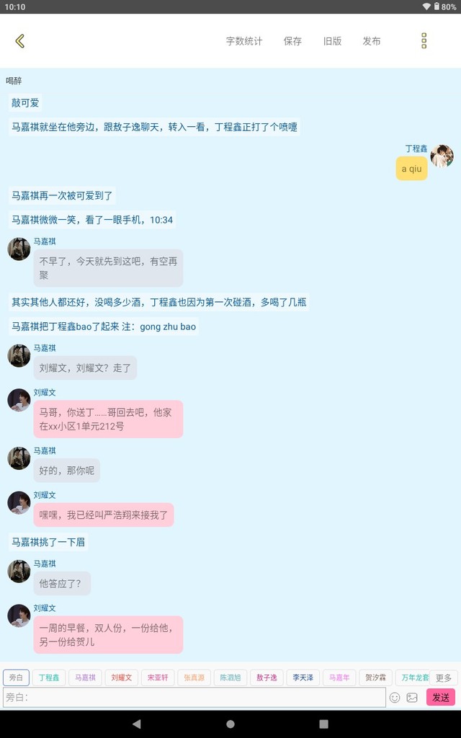461x738 pixels.
Task: Tap the Android back navigation triangle
Action: (x=136, y=724)
